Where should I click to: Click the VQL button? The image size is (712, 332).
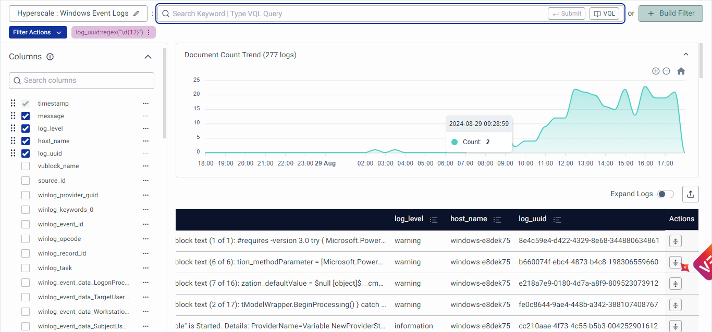[x=604, y=14]
